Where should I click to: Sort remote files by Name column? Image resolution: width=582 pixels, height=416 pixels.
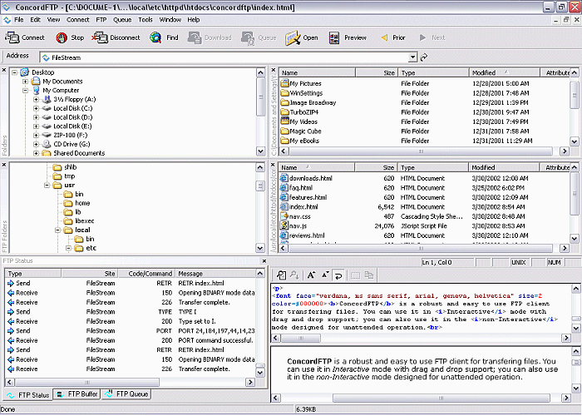[x=317, y=167]
